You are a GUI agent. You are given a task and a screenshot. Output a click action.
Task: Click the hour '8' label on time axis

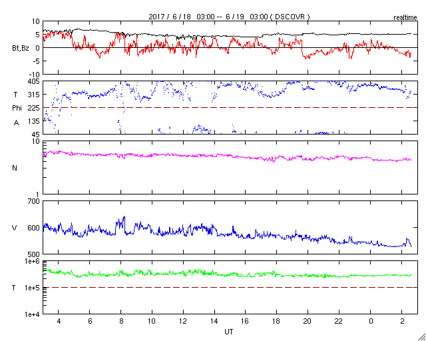tap(121, 322)
